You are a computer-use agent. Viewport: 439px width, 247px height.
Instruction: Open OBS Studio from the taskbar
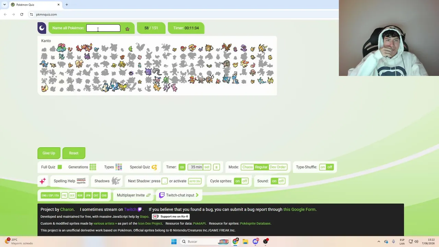[x=265, y=242]
